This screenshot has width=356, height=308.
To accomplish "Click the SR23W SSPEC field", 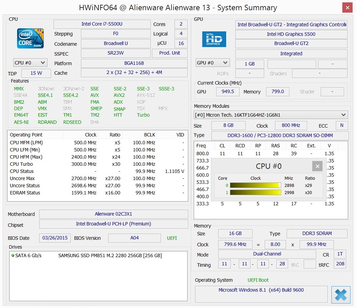I will point(115,53).
